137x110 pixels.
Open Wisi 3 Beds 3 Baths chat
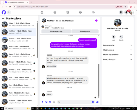[x=18, y=48]
